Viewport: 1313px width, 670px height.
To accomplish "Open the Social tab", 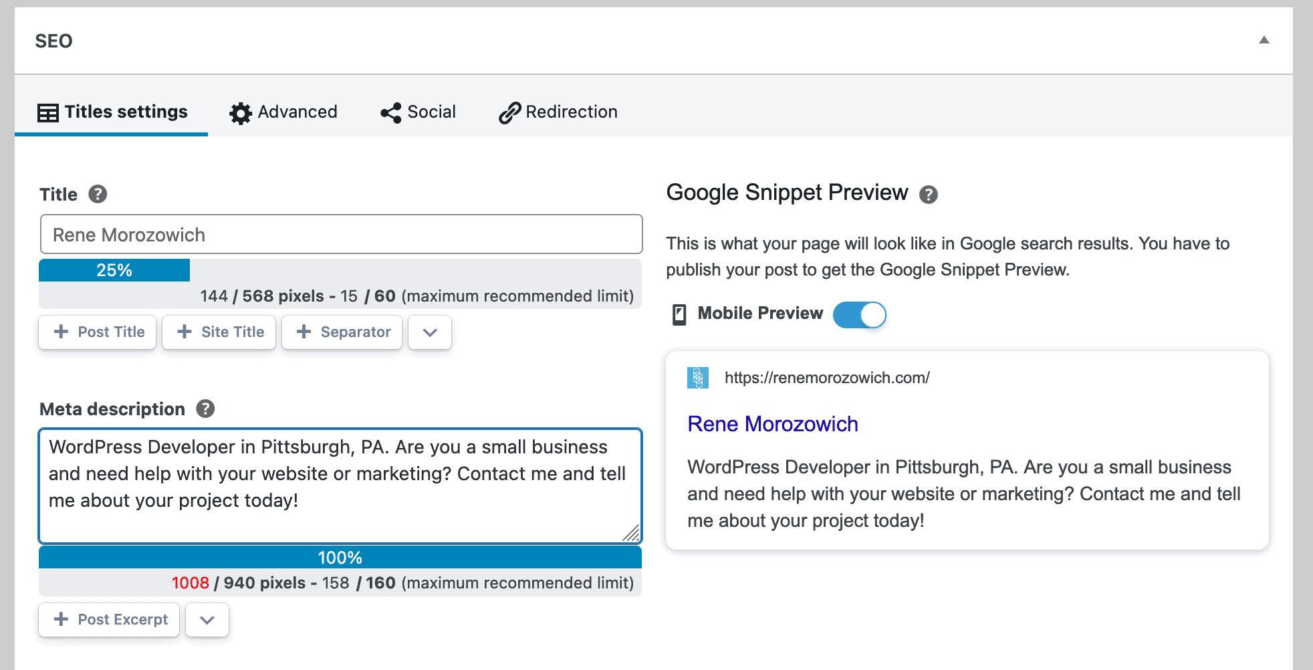I will (418, 112).
